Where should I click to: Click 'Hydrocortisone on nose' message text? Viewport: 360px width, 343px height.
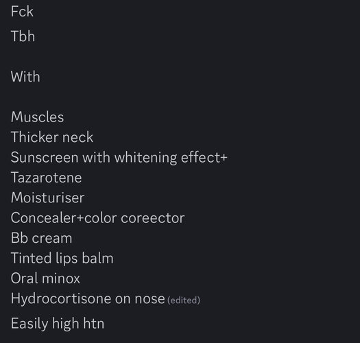pos(88,298)
